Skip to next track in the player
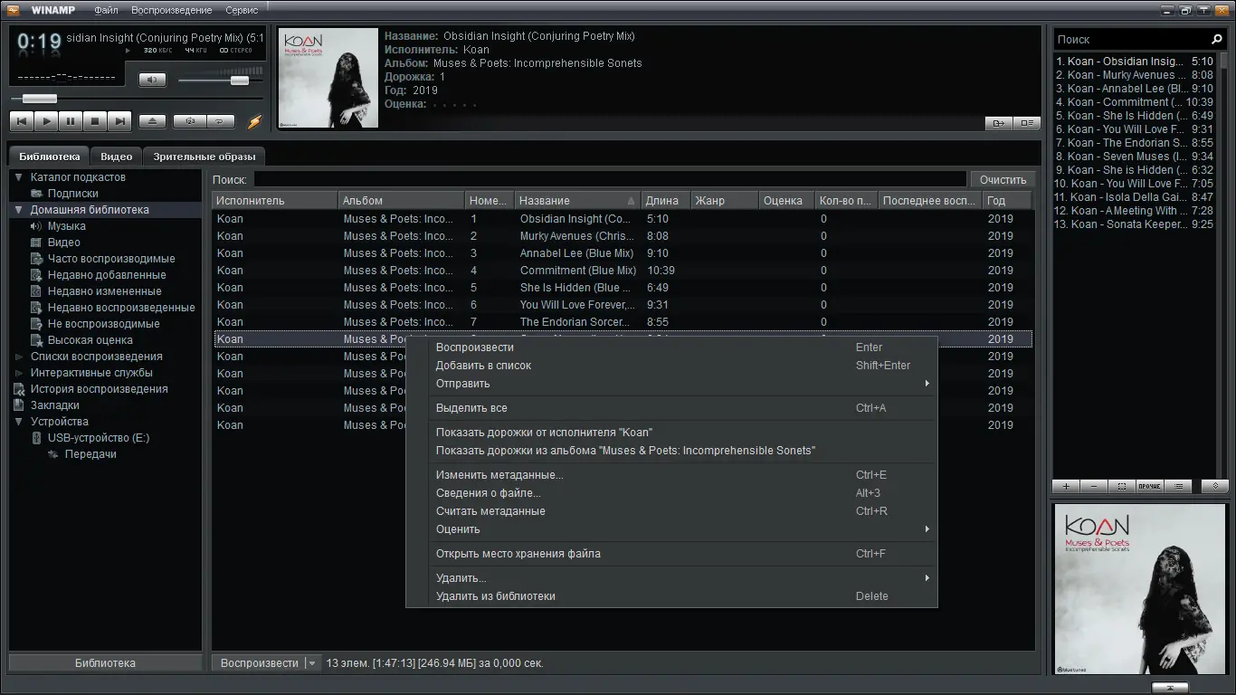1236x695 pixels. click(119, 121)
